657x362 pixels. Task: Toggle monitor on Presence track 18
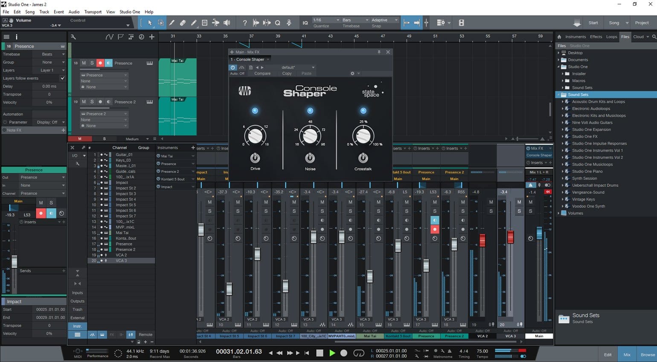108,63
